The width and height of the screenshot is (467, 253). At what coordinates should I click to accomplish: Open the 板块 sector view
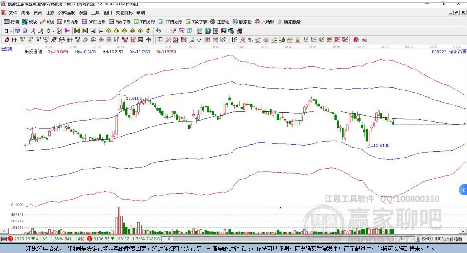(30, 22)
